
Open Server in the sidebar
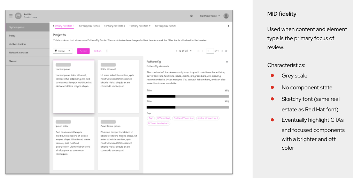[28, 61]
